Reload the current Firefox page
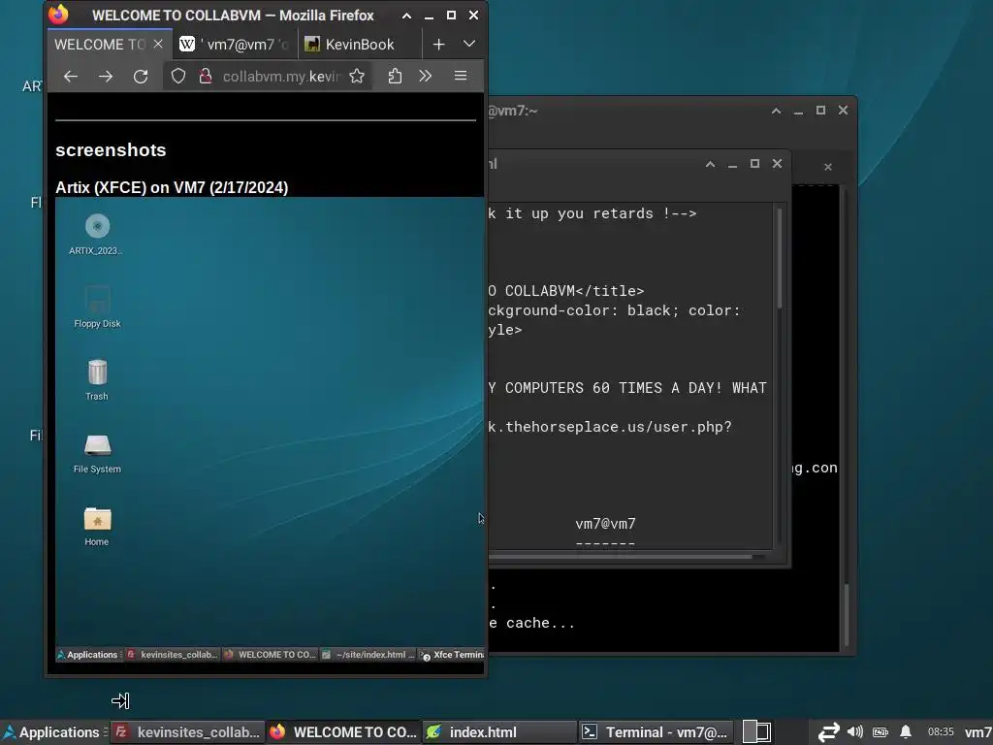The image size is (993, 745). coord(141,77)
